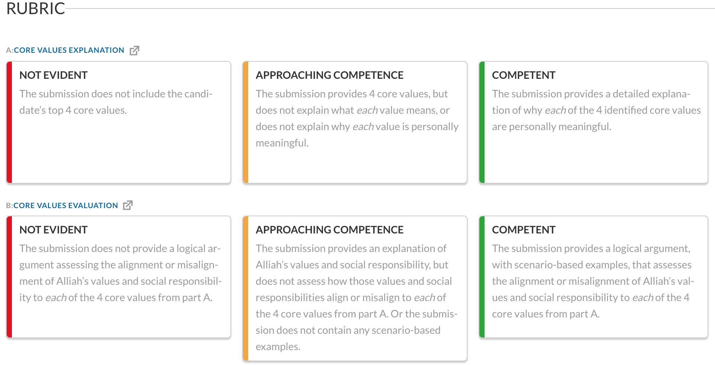Select Approaching Competence card under Core Values Evaluation

tap(355, 288)
